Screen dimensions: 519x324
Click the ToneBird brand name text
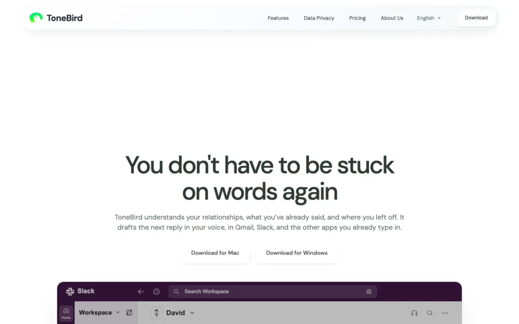click(x=64, y=18)
